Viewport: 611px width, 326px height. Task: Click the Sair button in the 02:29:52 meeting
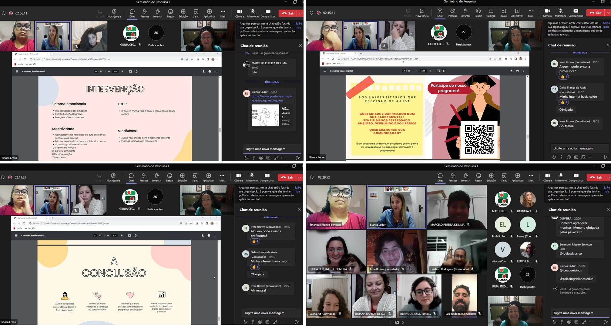tap(596, 177)
